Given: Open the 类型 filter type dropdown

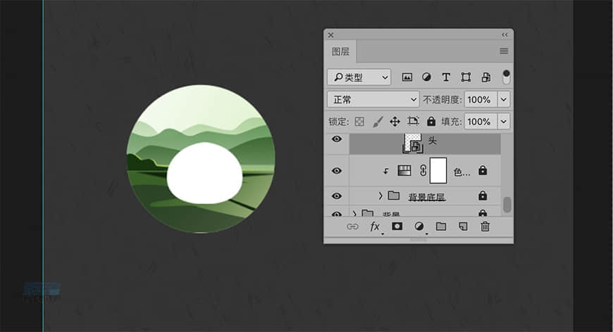Looking at the screenshot, I should [x=359, y=77].
